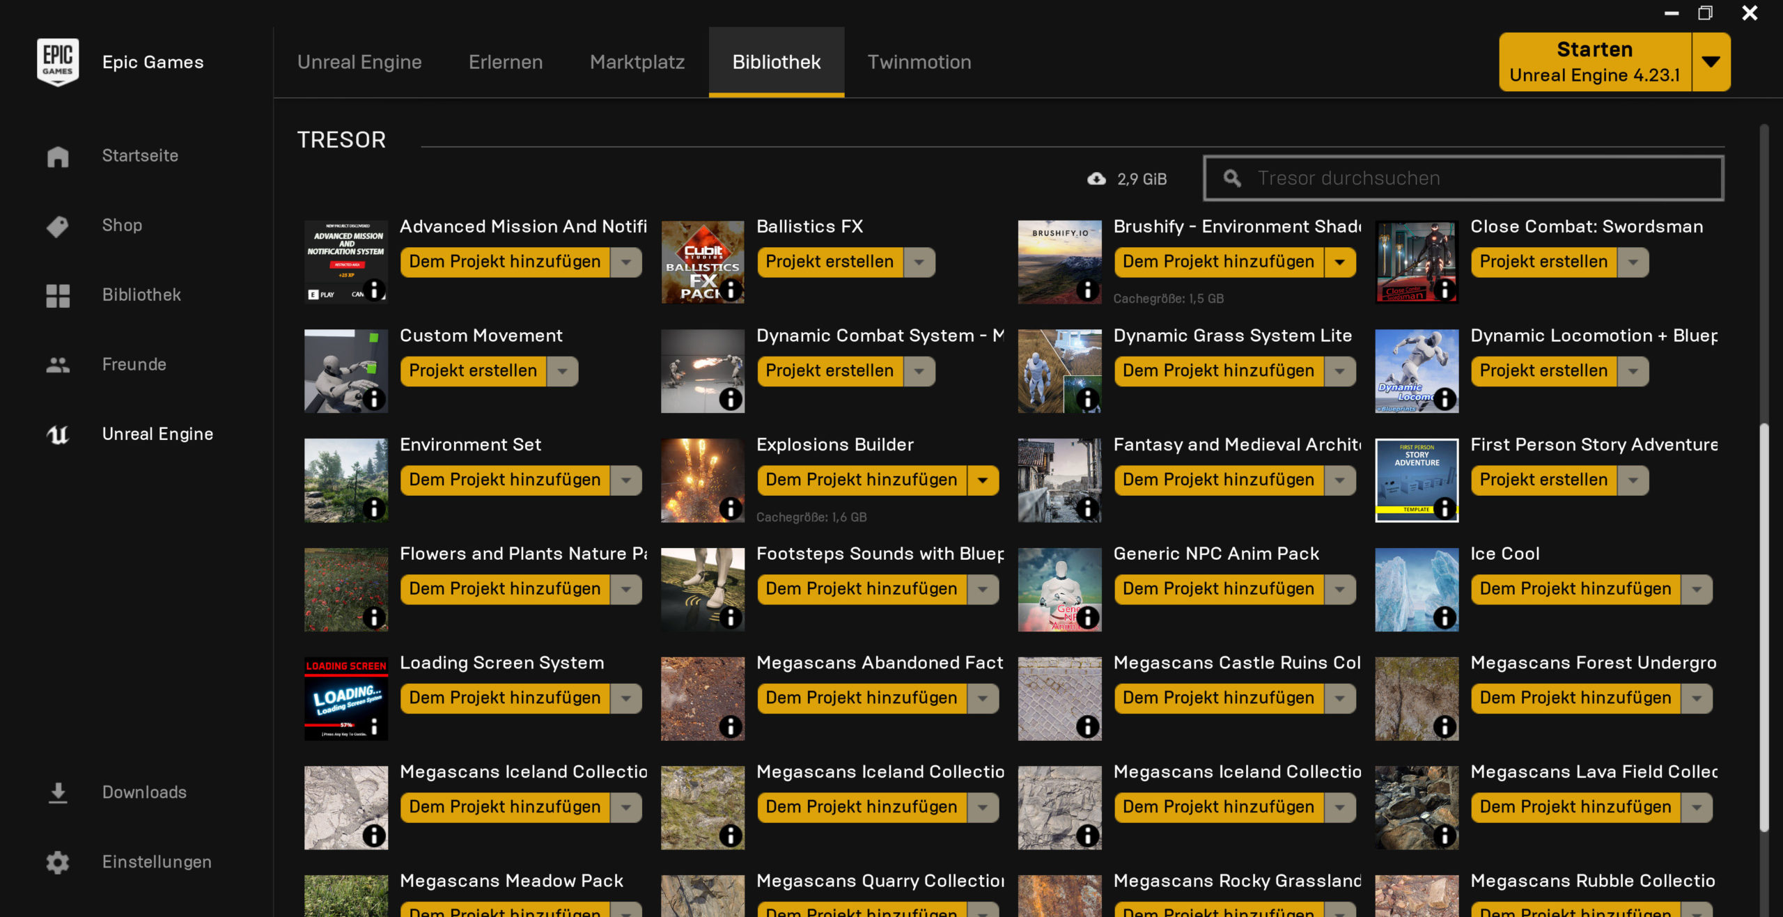Click the Megascans Rubble Collection title
The height and width of the screenshot is (917, 1783).
[1593, 881]
